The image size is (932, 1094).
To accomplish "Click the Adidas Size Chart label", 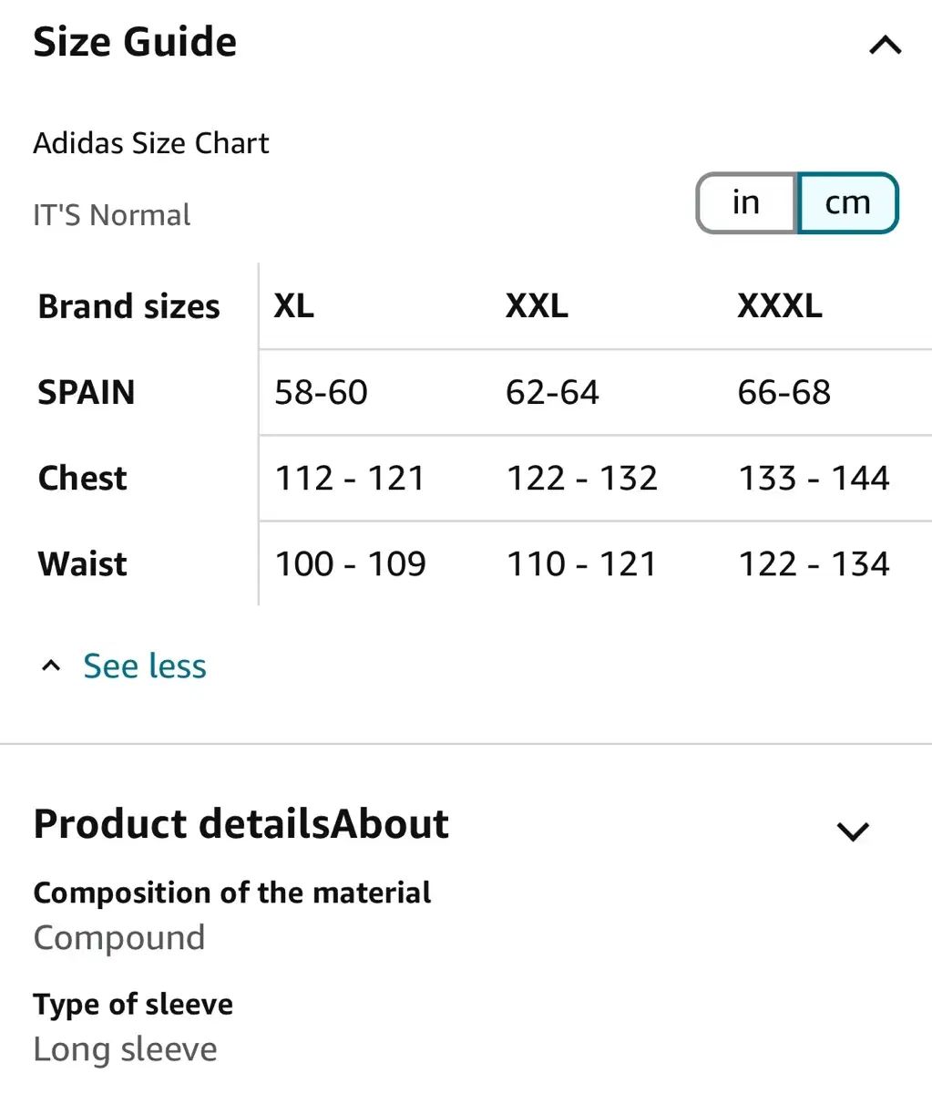I will point(151,143).
